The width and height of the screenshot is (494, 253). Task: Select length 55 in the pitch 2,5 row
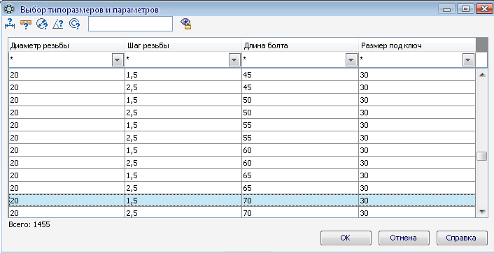click(x=300, y=138)
